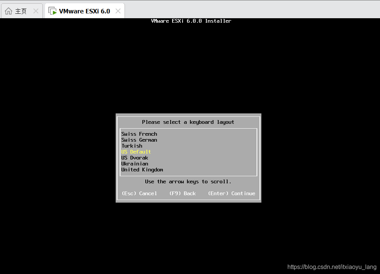Click 'Use the arrow keys to scroll.' hint

188,182
